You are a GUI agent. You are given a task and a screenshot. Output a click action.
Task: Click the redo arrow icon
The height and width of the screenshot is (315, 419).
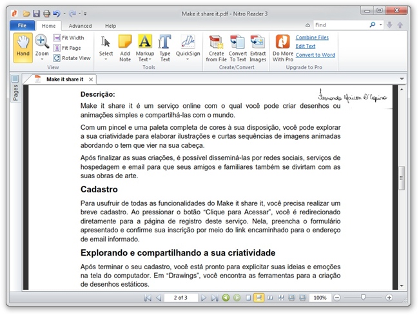[x=72, y=14]
